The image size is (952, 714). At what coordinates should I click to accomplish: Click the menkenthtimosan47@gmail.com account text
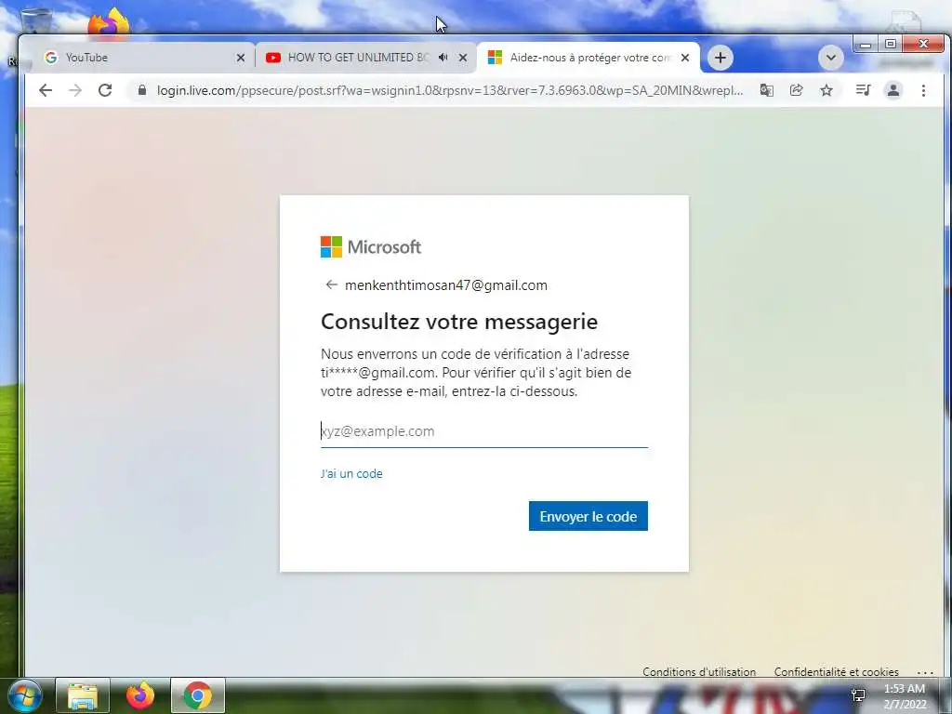(x=445, y=285)
